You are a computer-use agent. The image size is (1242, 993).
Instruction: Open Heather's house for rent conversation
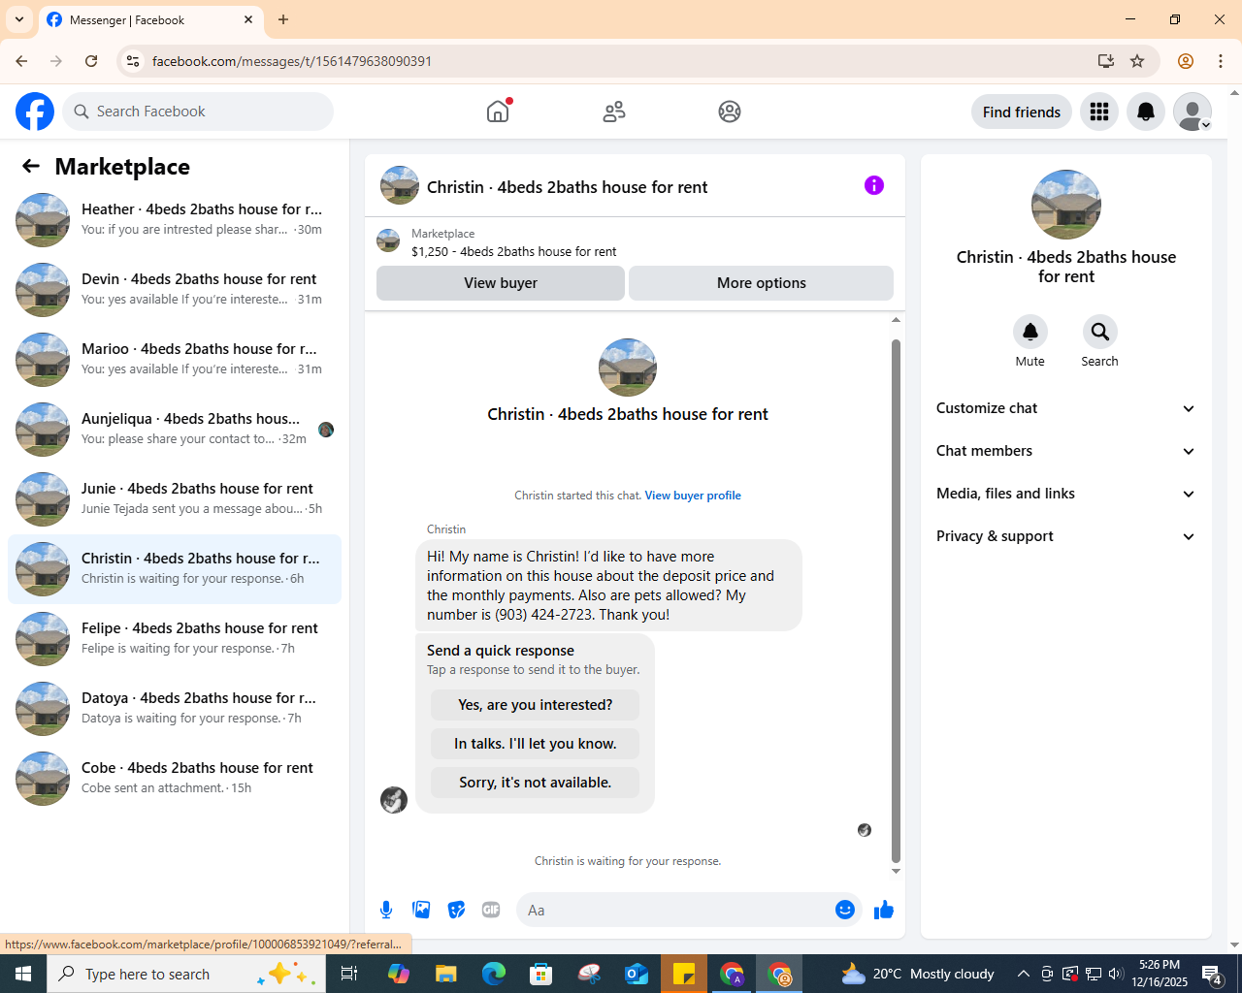[175, 220]
